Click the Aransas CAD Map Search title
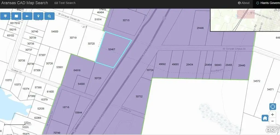Image resolution: width=280 pixels, height=135 pixels. pos(24,3)
